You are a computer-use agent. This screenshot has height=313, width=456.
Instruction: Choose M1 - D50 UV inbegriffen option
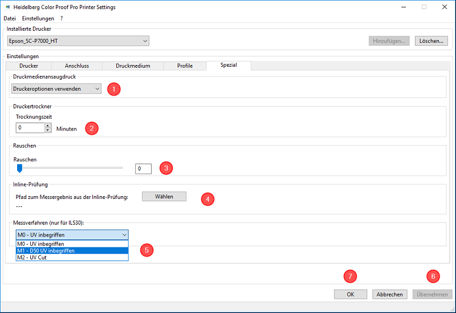coord(72,251)
